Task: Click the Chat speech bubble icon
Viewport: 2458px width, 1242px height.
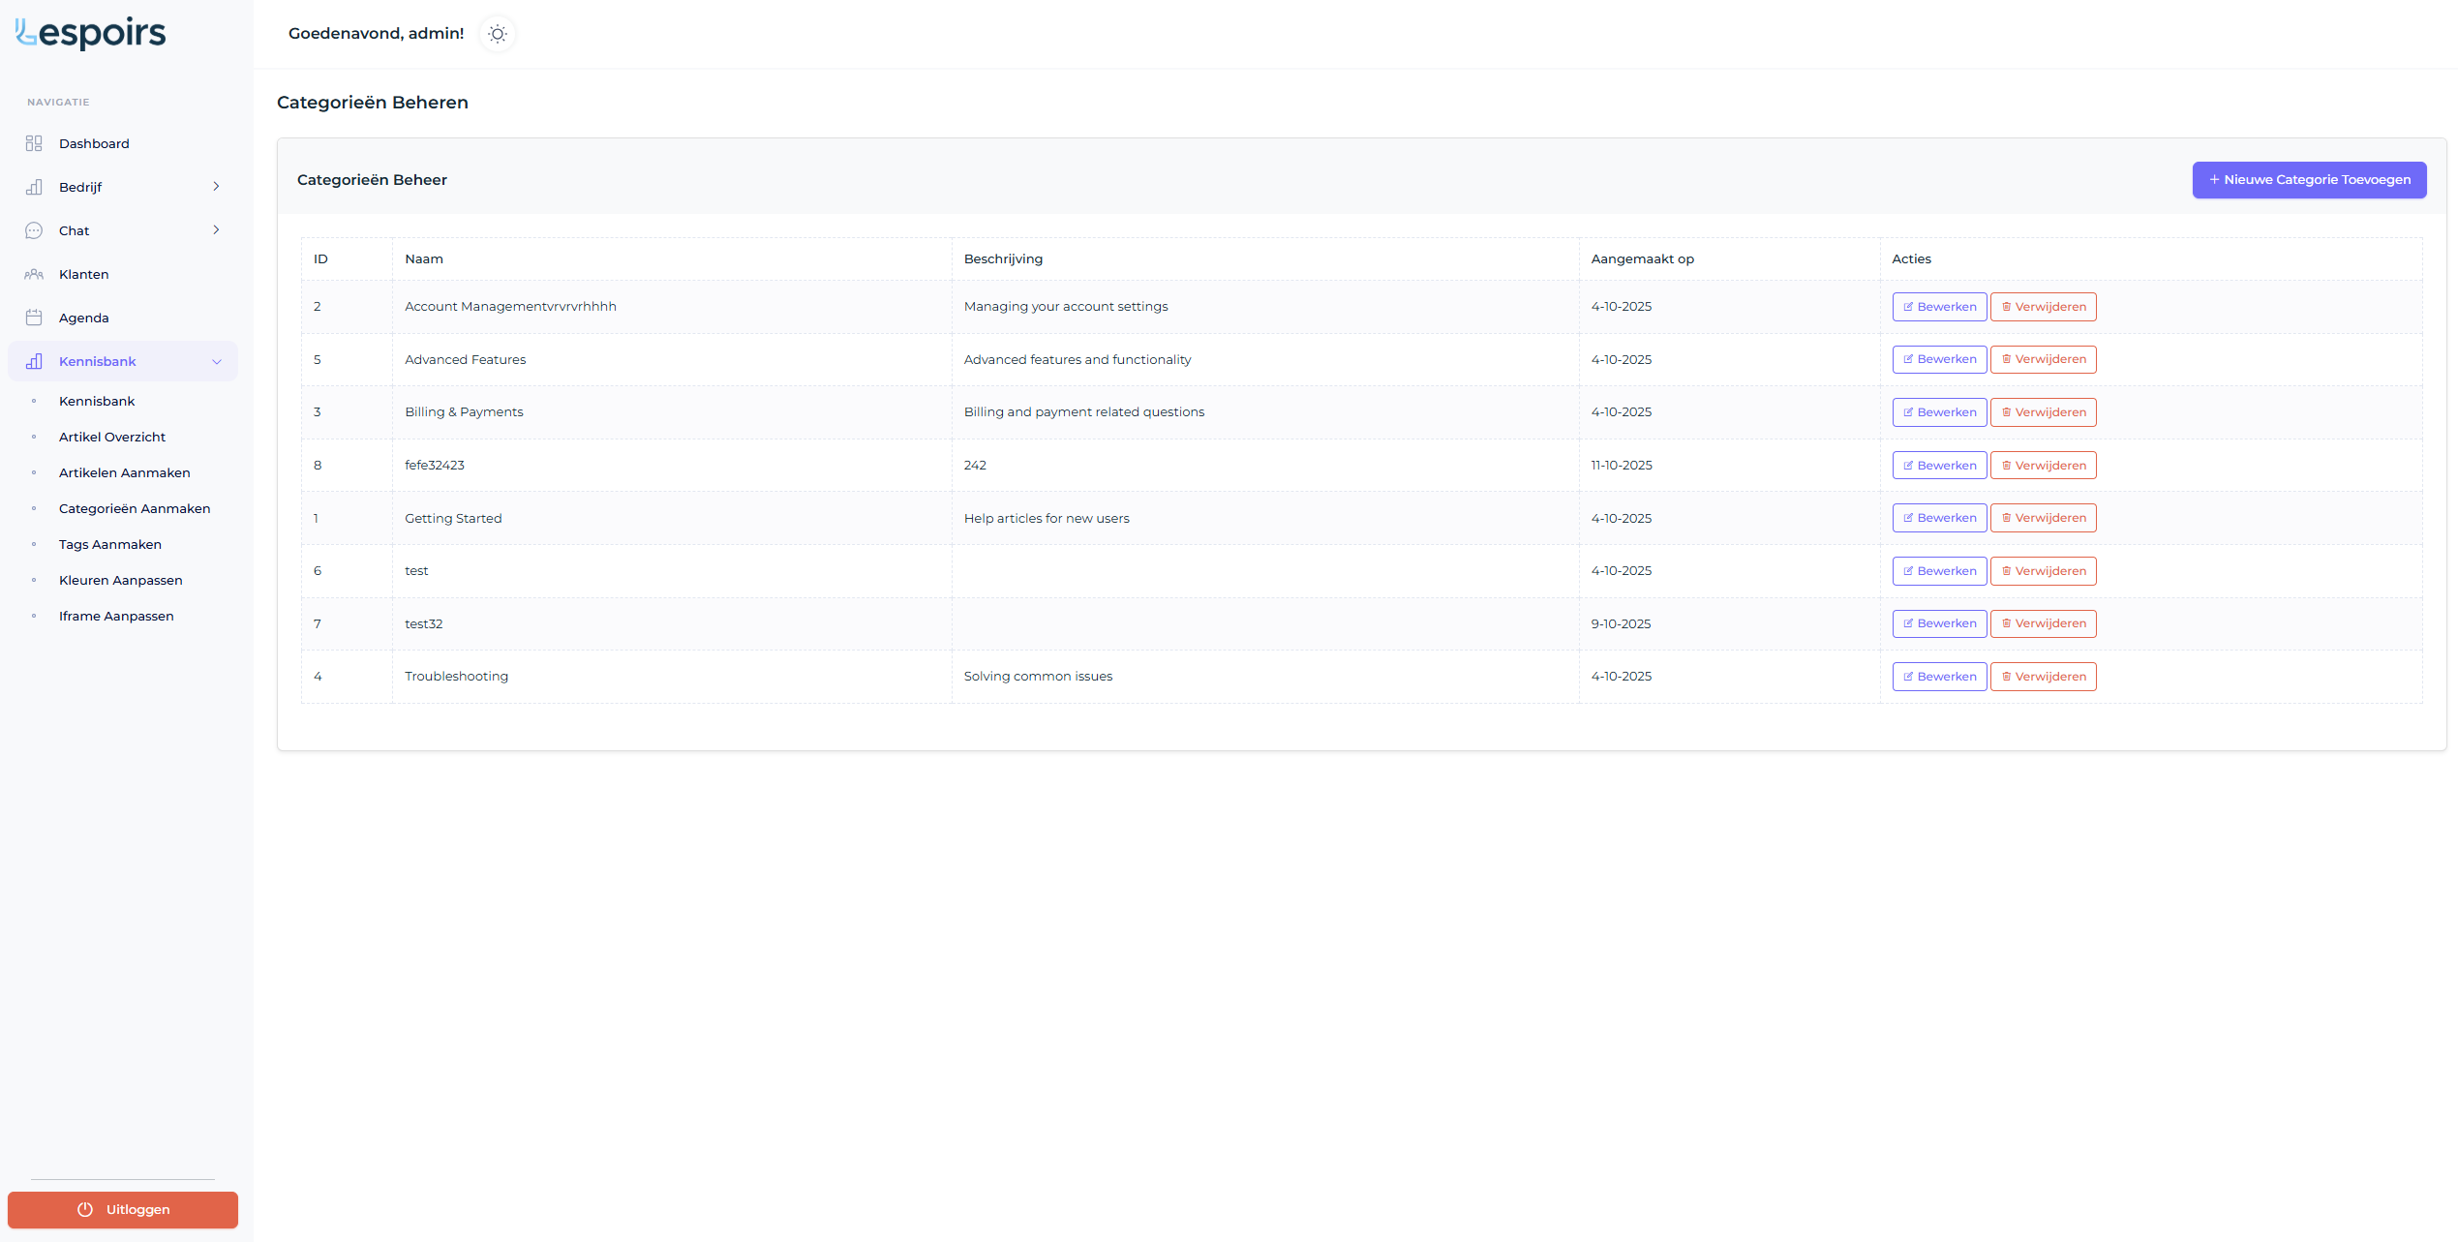Action: click(34, 230)
